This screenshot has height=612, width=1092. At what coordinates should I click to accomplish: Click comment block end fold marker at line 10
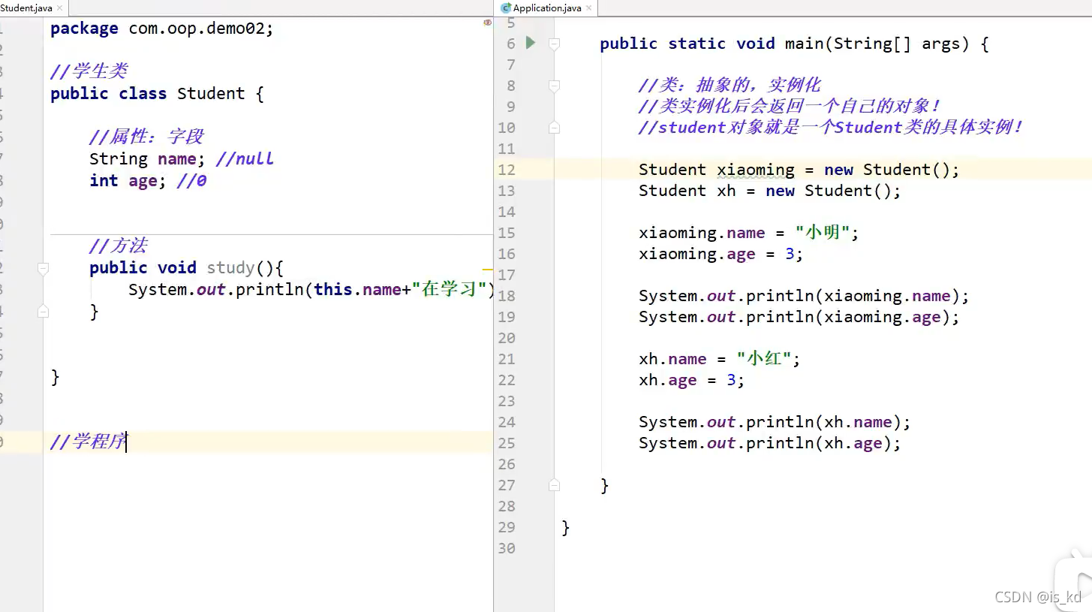(x=554, y=128)
